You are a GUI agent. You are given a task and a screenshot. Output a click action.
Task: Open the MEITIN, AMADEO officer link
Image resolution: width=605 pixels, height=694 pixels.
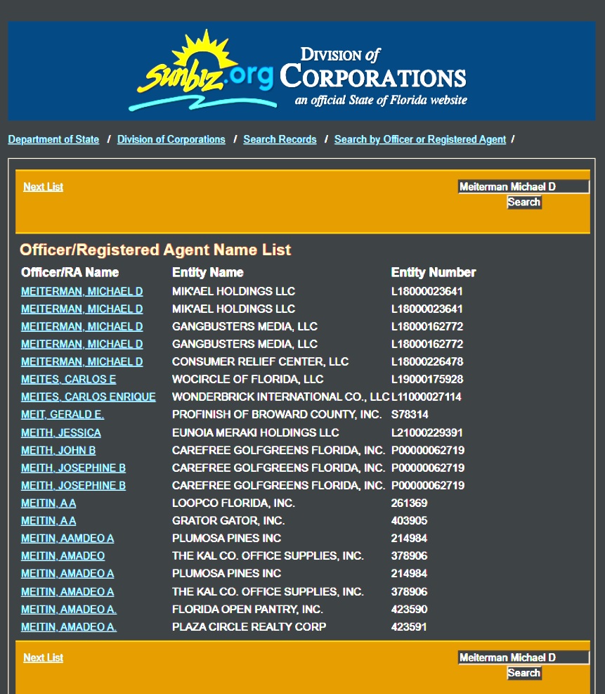point(63,555)
